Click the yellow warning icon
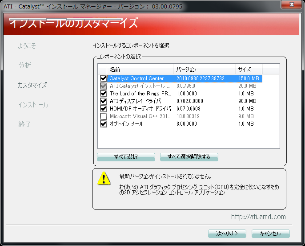The width and height of the screenshot is (305, 246). click(x=104, y=179)
